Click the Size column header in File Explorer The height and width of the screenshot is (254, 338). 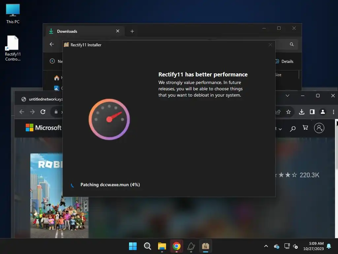278,75
